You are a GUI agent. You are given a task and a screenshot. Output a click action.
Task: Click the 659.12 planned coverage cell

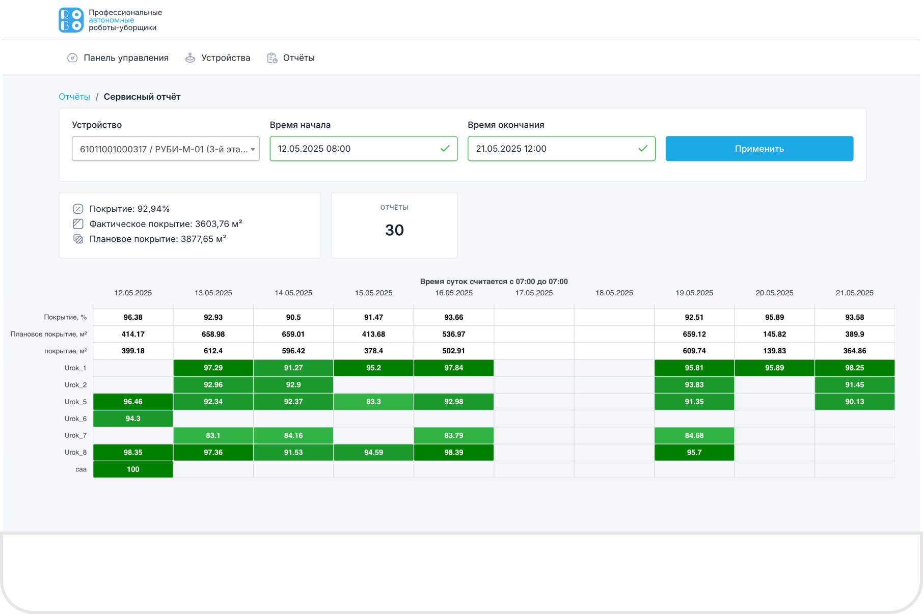click(x=694, y=334)
